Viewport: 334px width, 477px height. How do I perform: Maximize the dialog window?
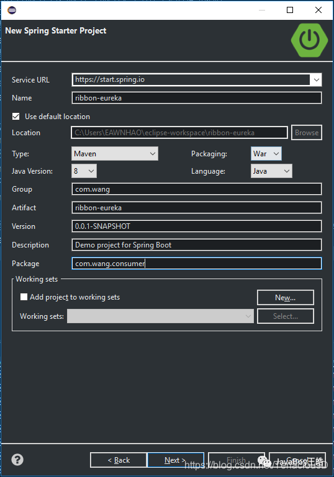coord(290,10)
